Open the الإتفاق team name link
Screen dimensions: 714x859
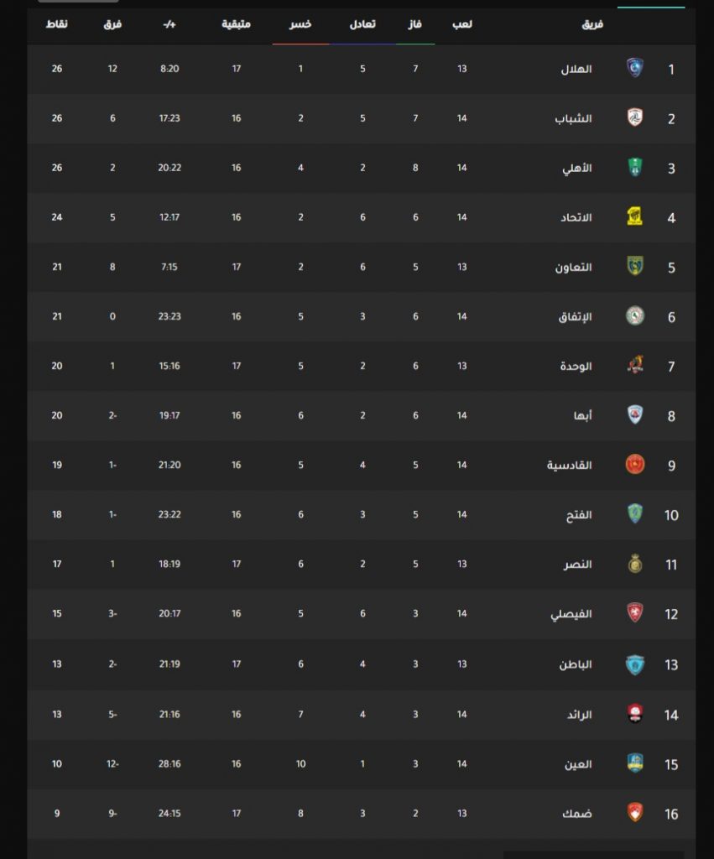pos(575,317)
